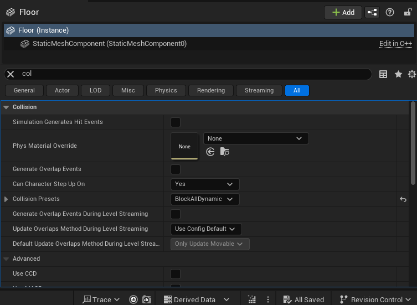Image resolution: width=417 pixels, height=305 pixels.
Task: Select the Misc filter tab
Action: click(x=128, y=90)
